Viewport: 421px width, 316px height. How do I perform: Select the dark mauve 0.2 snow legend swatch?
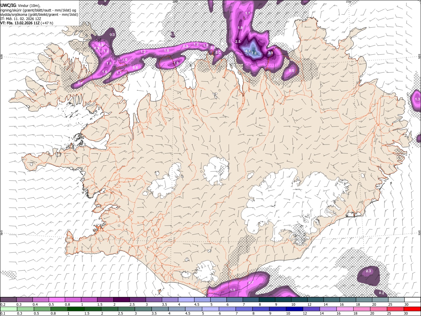click(8, 300)
